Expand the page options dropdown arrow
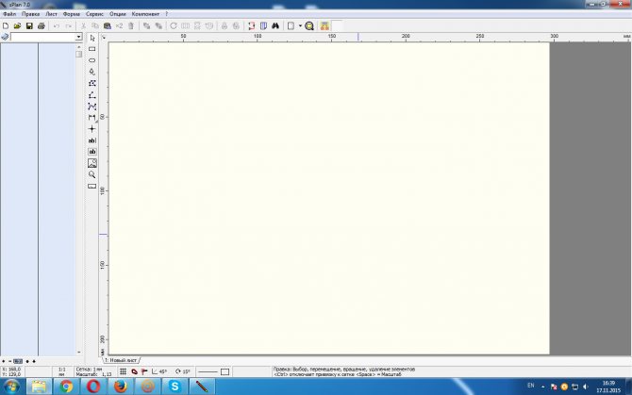 pyautogui.click(x=300, y=25)
